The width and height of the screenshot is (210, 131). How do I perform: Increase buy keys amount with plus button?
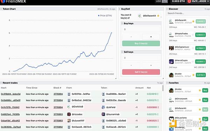click(x=151, y=37)
